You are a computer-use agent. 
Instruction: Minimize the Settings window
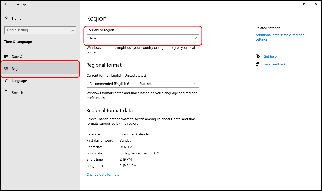[293, 4]
